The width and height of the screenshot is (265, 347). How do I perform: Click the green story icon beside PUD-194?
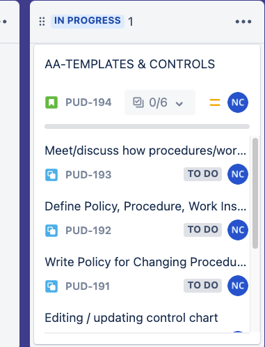point(51,102)
